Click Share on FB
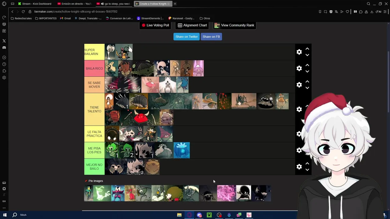This screenshot has width=390, height=219. 211,36
